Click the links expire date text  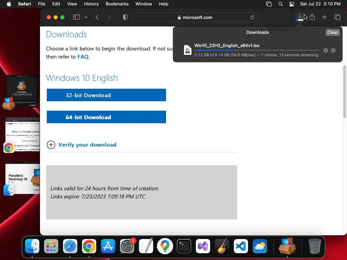pos(98,197)
